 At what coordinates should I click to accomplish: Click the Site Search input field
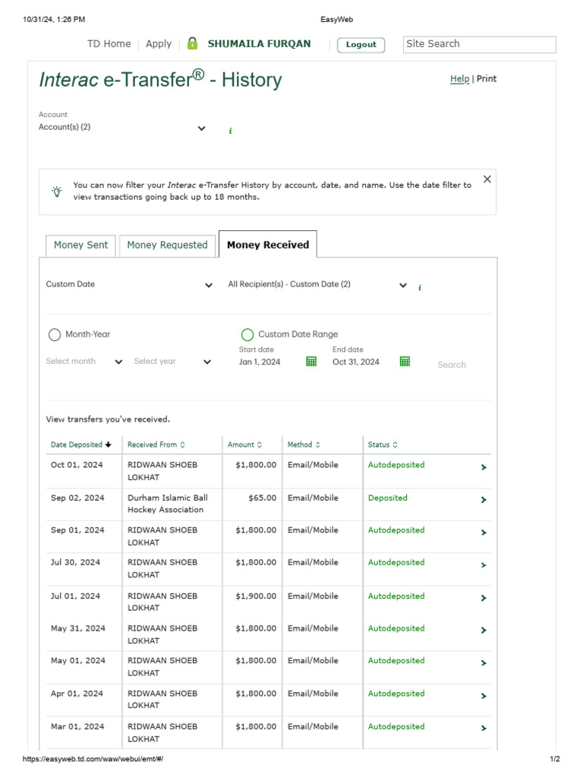point(480,44)
